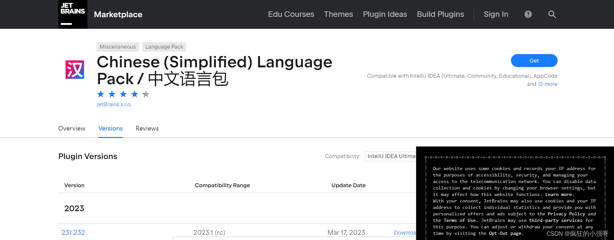Viewport: 614px width, 240px height.
Task: Click the search magnifier icon
Action: 552,14
